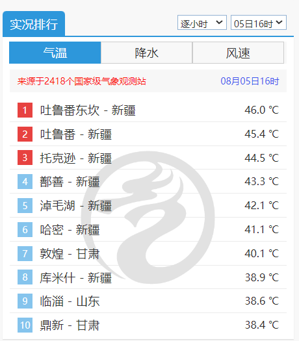The height and width of the screenshot is (341, 299).
Task: Click the 44.5 ℃ temperature value
Action: (x=261, y=158)
